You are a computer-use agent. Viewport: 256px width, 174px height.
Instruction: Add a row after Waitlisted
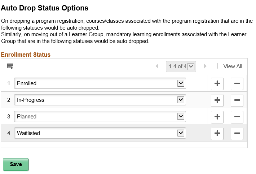[x=217, y=133]
